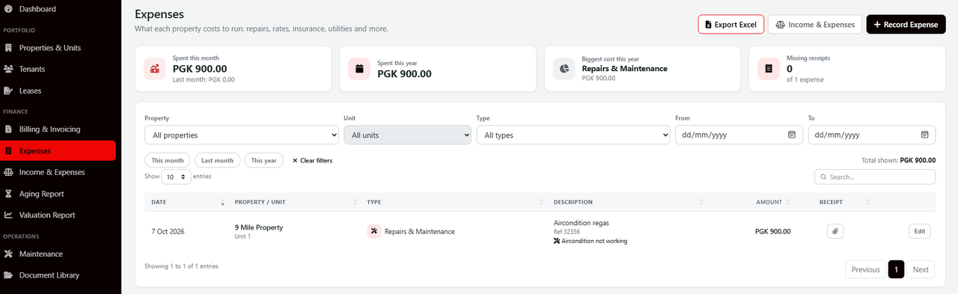
Task: Click the Clear filters X icon
Action: click(x=295, y=160)
